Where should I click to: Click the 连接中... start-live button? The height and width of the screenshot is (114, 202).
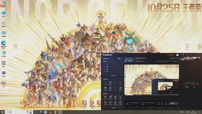[x=173, y=103]
